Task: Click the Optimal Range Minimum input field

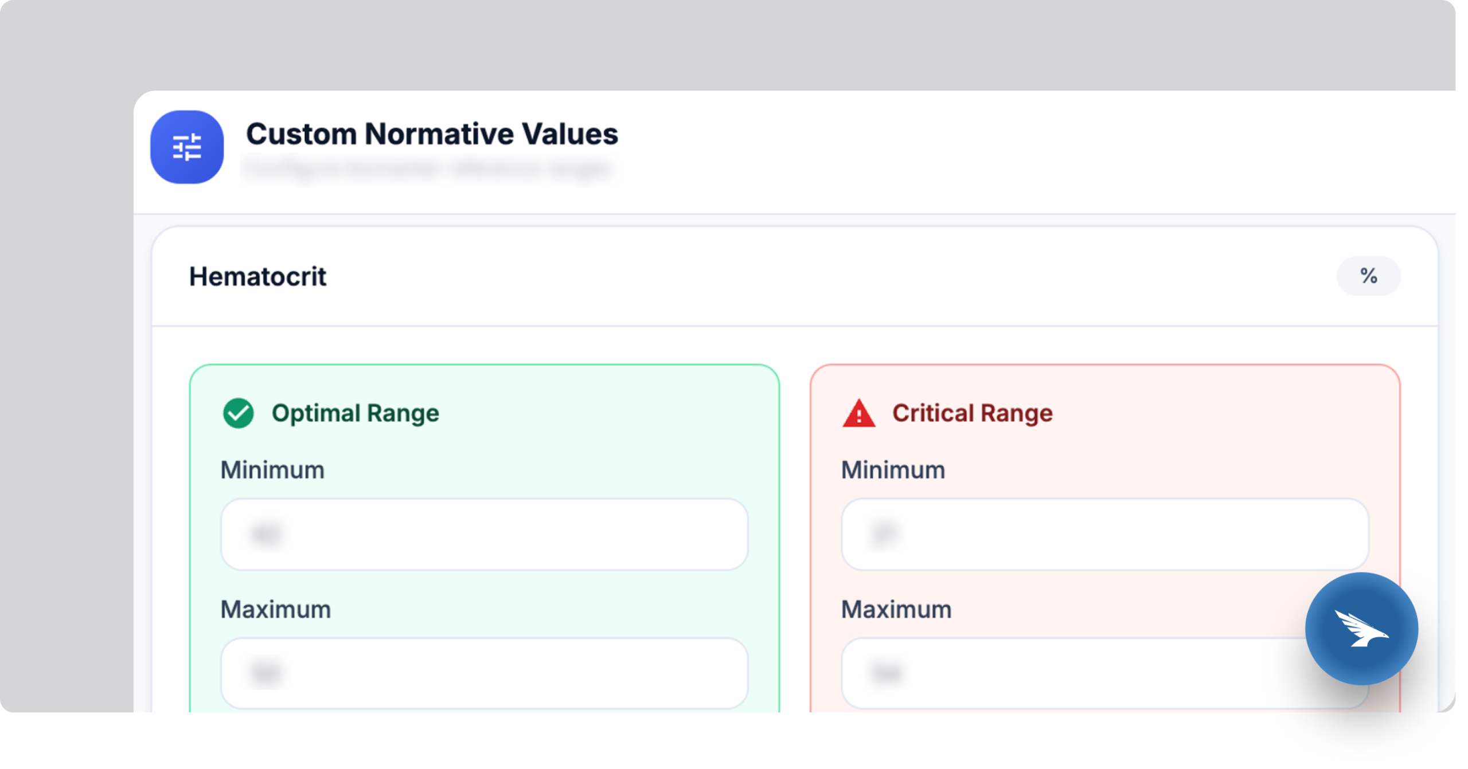Action: pos(485,534)
